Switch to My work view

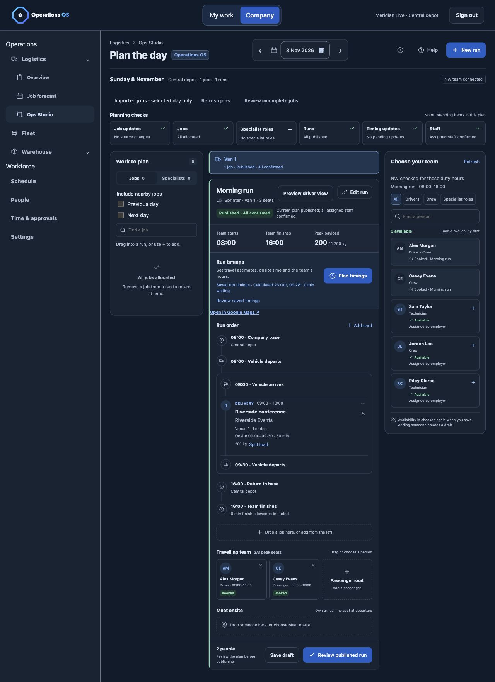[222, 15]
